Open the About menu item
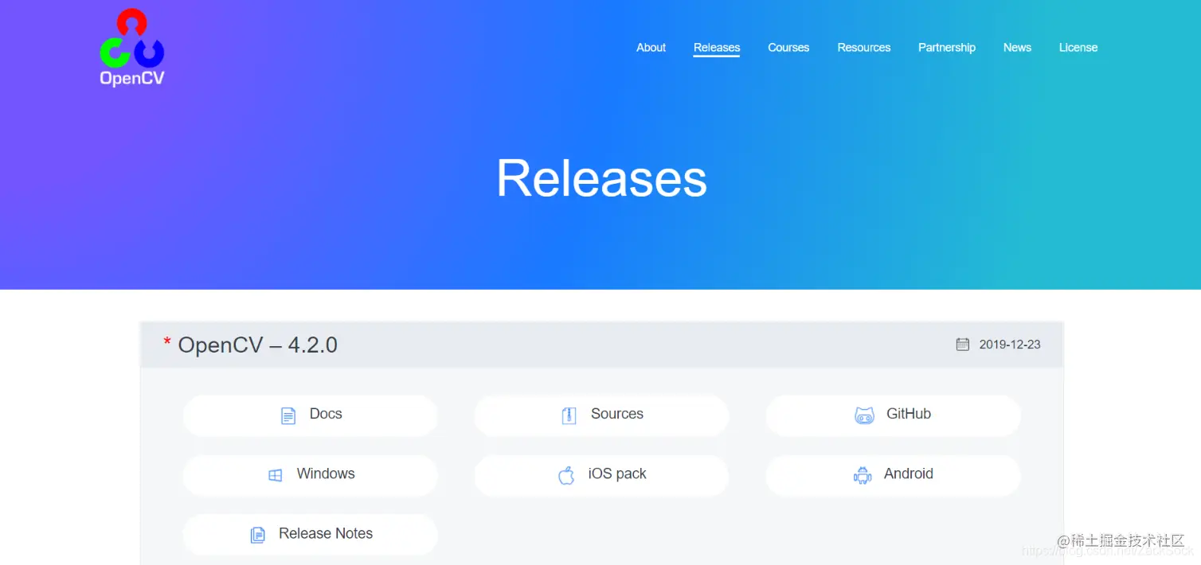The height and width of the screenshot is (565, 1201). [x=651, y=48]
